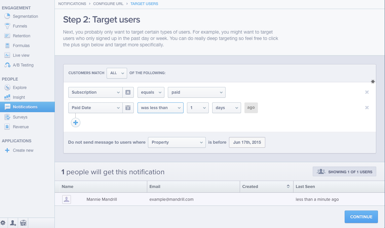Click example@mandrill.com email cell

click(171, 199)
